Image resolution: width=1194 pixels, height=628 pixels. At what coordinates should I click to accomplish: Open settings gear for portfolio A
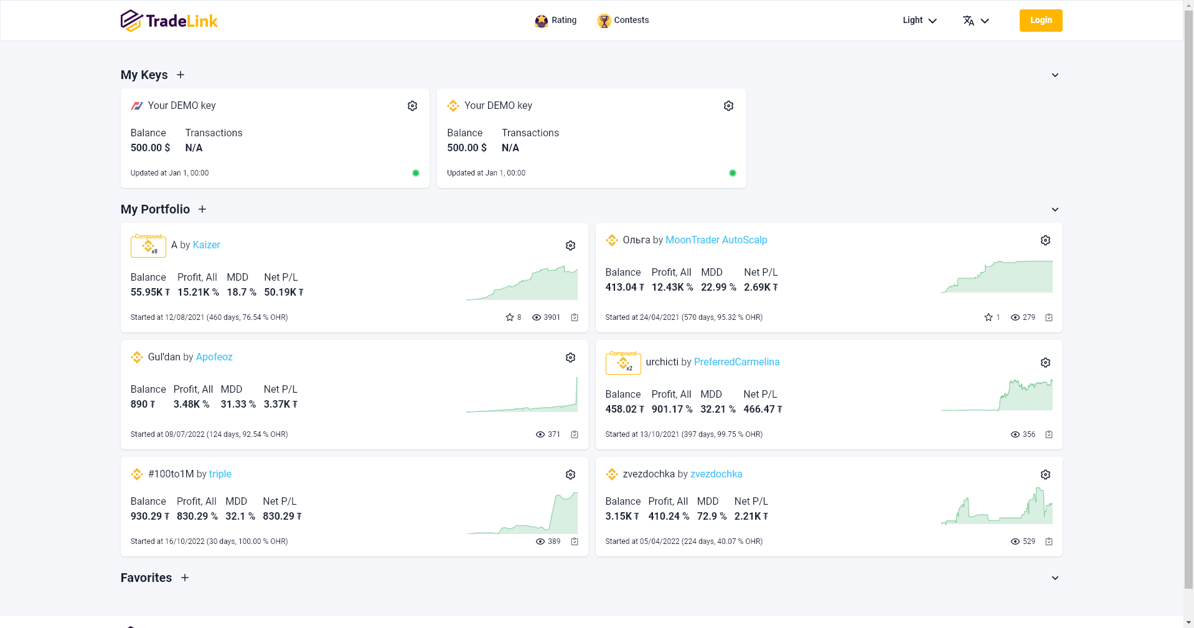570,246
